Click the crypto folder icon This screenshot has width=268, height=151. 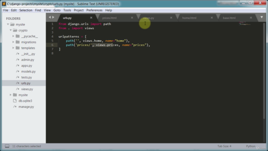(15, 30)
